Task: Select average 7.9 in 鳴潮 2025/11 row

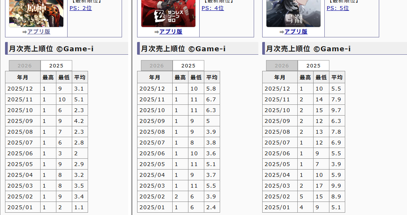Action: tap(337, 99)
